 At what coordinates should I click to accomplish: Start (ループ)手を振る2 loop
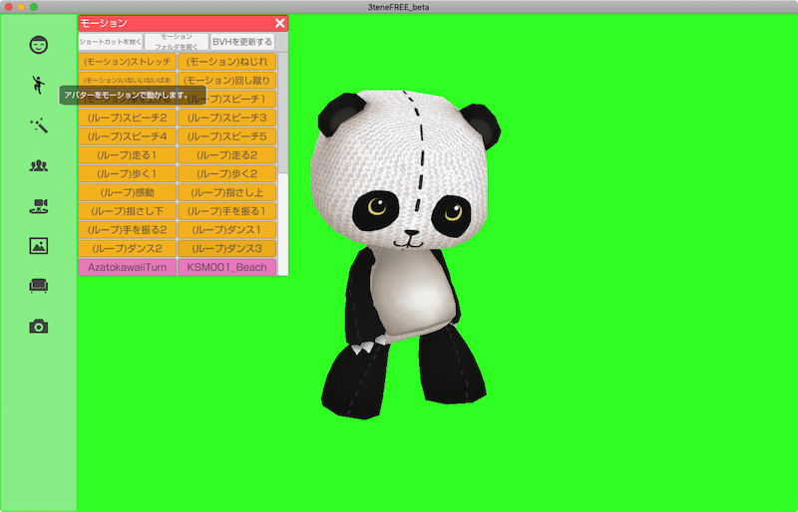click(x=128, y=230)
